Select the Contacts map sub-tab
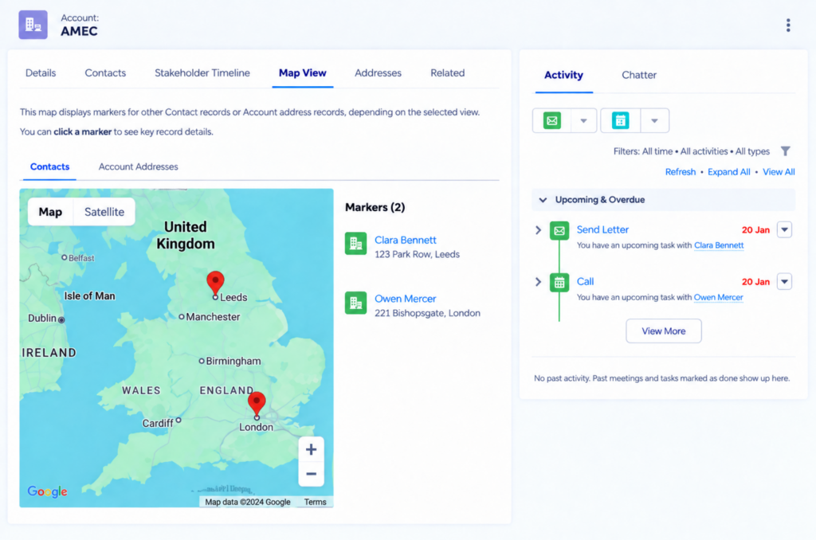Image resolution: width=816 pixels, height=540 pixels. pos(49,166)
